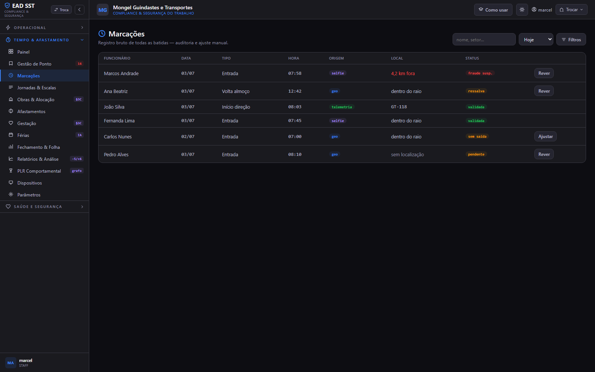This screenshot has width=595, height=372.
Task: Focus the nome, setor search field
Action: click(484, 39)
